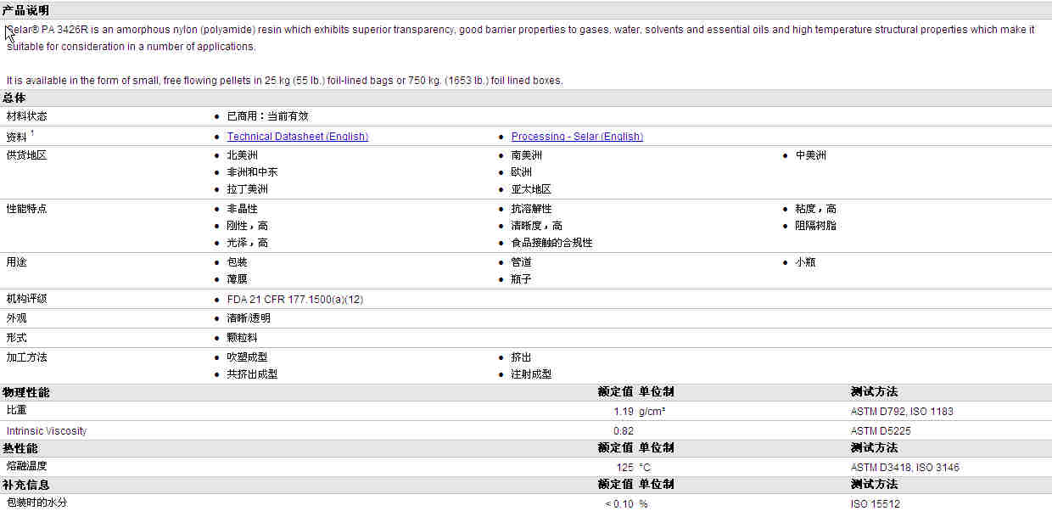
Task: Select 中美洲 in supply regions
Action: tap(810, 155)
